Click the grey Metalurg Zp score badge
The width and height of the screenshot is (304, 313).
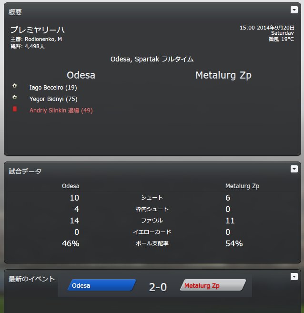pos(213,285)
